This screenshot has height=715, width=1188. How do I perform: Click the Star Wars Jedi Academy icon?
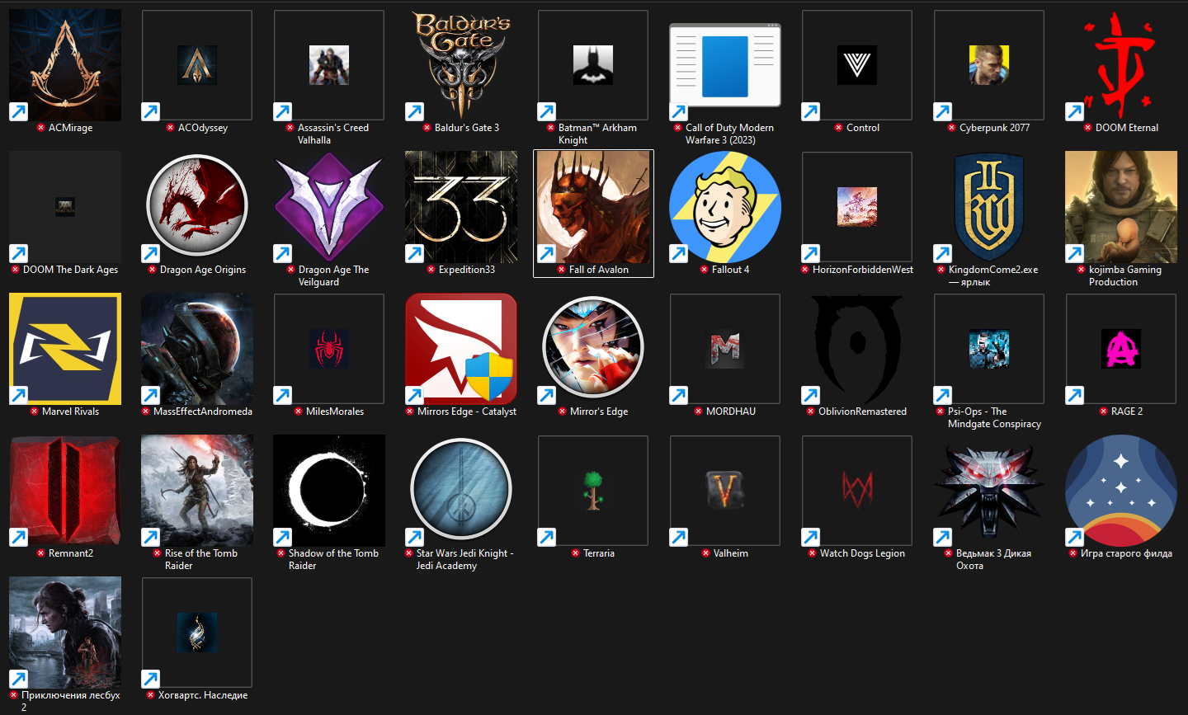point(461,491)
